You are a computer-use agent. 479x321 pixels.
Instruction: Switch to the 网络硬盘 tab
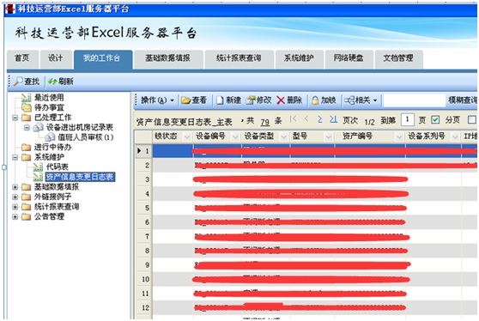(x=349, y=58)
